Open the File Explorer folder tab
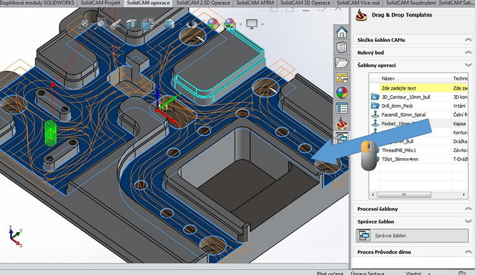 tap(342, 63)
